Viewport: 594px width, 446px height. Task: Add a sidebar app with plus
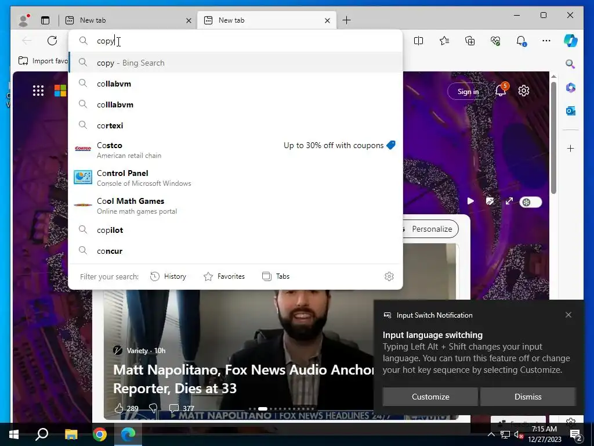tap(571, 148)
